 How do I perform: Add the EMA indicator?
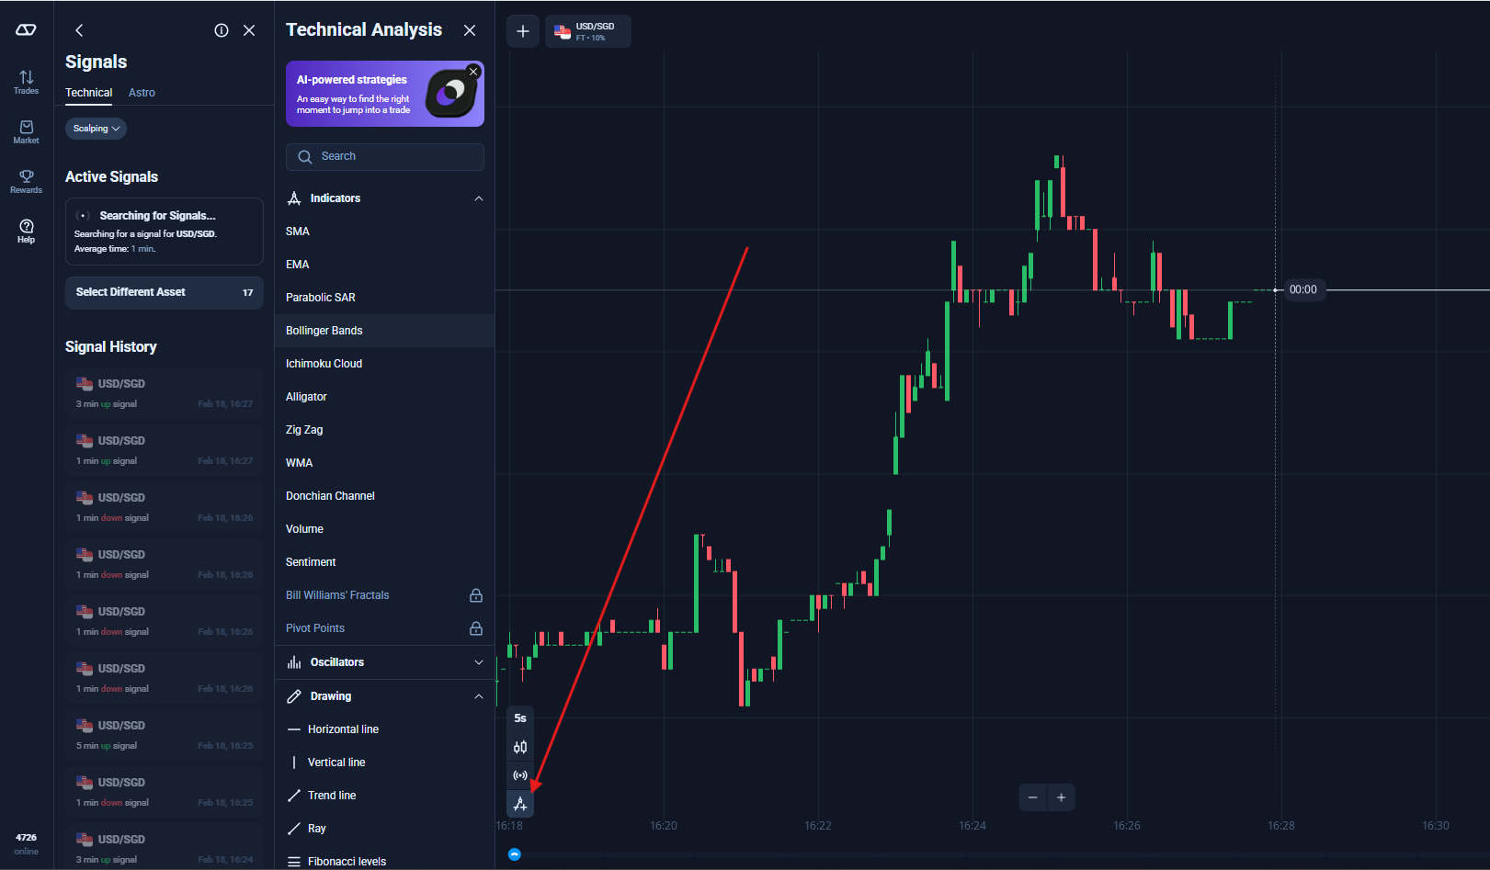point(384,265)
